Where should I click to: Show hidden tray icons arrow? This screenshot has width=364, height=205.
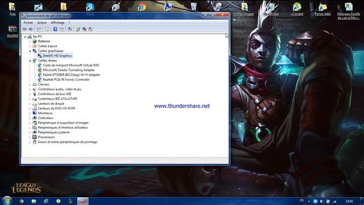pyautogui.click(x=309, y=201)
